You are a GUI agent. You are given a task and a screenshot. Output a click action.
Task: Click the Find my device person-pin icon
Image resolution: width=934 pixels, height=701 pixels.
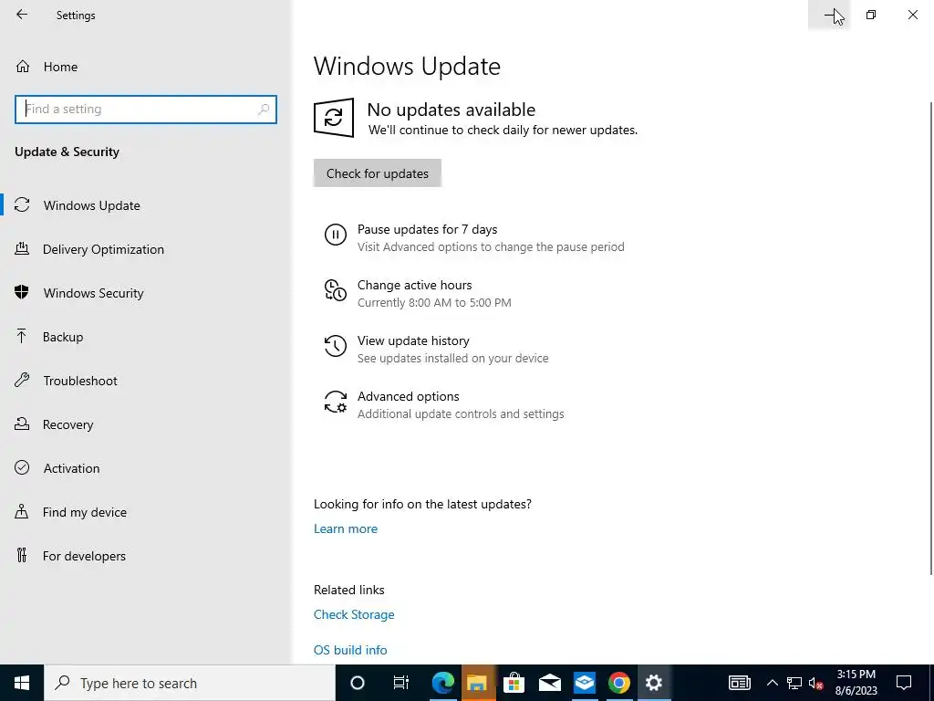coord(22,511)
